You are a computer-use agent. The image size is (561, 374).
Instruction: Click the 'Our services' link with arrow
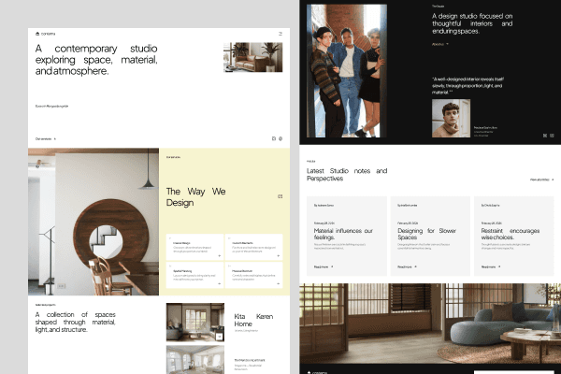click(x=46, y=139)
